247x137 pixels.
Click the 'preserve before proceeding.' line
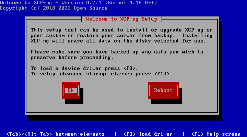pyautogui.click(x=72, y=58)
